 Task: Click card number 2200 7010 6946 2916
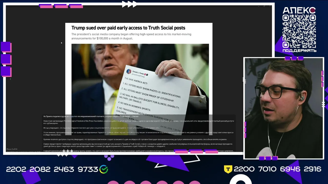(x=278, y=169)
